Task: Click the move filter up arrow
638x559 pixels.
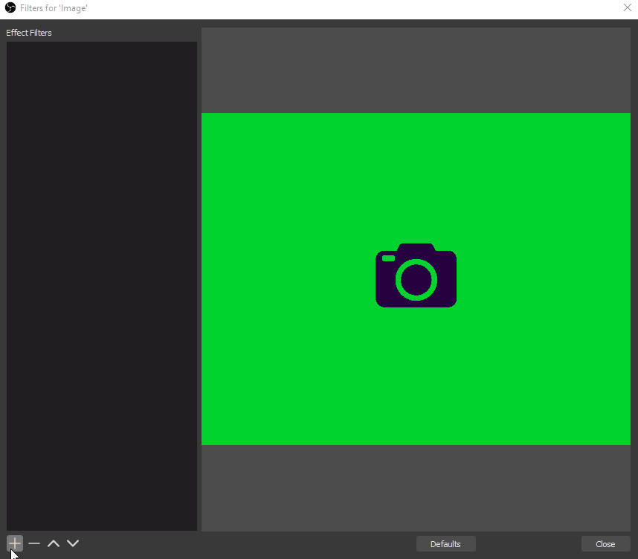Action: click(53, 543)
